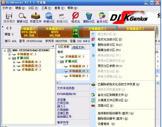Image resolution: width=162 pixels, height=127 pixels.
Task: Click the file recovery icon in the context menu
Action: pos(93,84)
